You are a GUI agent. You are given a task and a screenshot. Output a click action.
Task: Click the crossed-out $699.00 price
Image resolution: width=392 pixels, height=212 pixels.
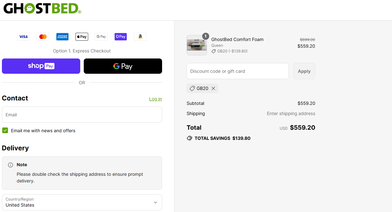pyautogui.click(x=308, y=40)
